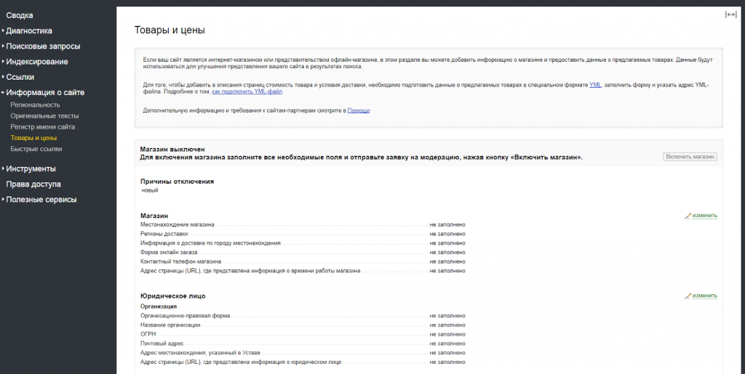The width and height of the screenshot is (745, 374).
Task: Expand the Полезные сервисы section arrow
Action: [3, 200]
